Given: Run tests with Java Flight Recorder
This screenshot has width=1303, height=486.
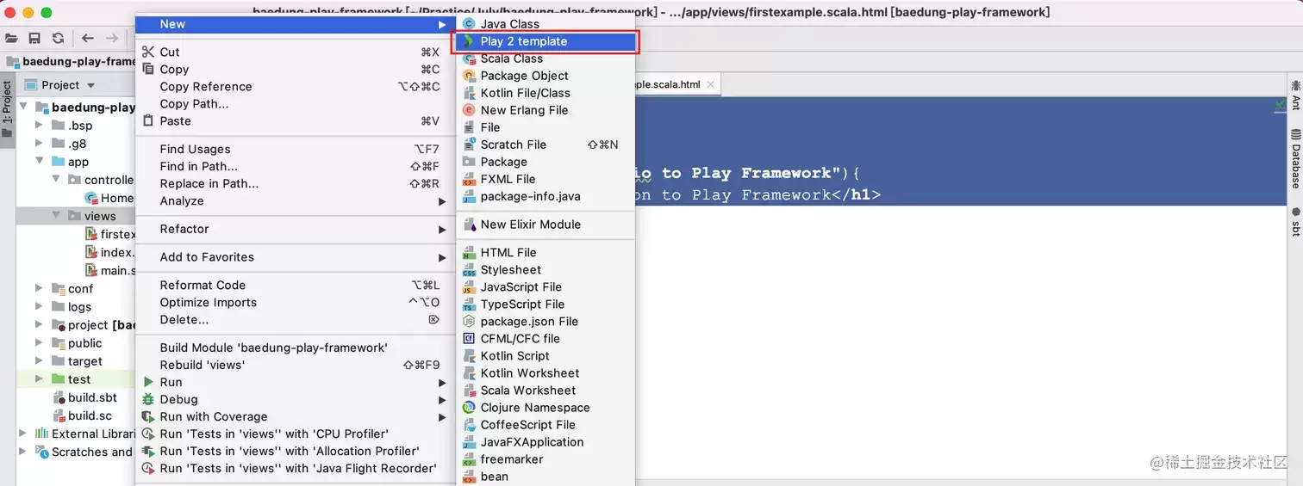Looking at the screenshot, I should tap(296, 469).
